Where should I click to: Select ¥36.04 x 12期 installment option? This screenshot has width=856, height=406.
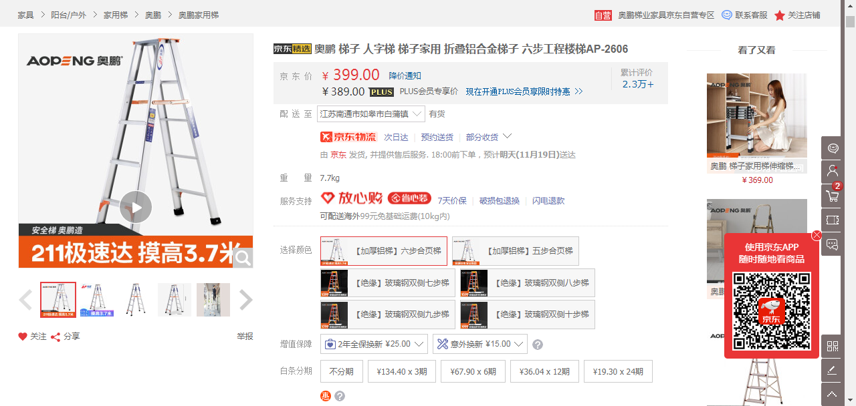tap(544, 371)
